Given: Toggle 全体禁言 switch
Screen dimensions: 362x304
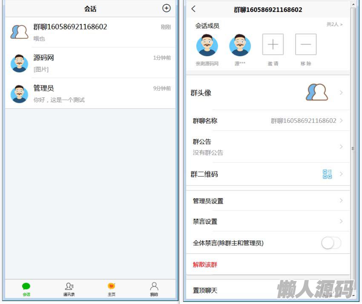Looking at the screenshot, I should (x=331, y=243).
